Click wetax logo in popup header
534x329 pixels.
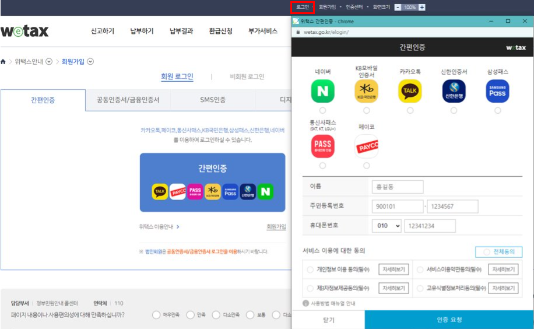pos(515,48)
